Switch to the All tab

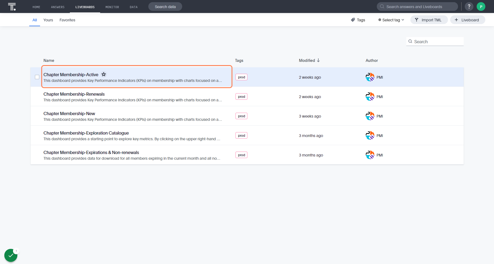pyautogui.click(x=35, y=20)
